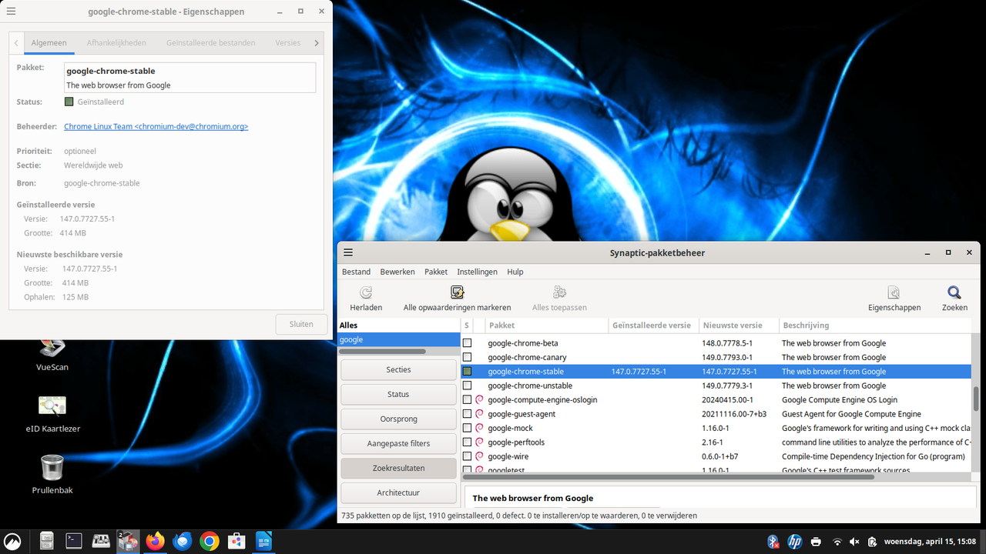Viewport: 986px width, 554px height.
Task: Launch Firefox from the taskbar
Action: pos(156,542)
